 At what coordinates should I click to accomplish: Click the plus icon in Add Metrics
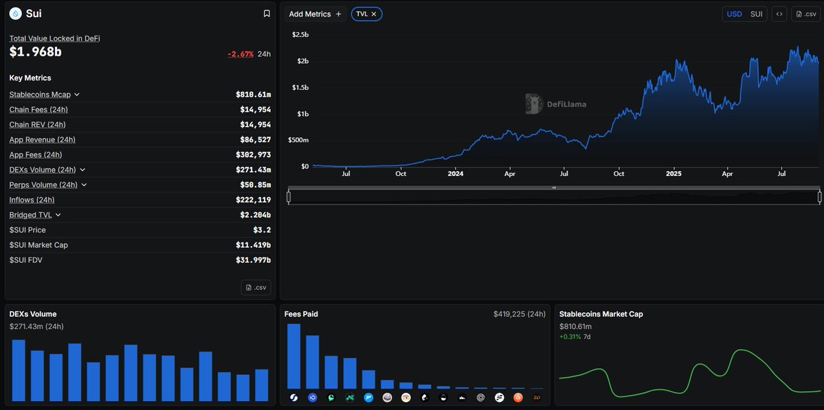[338, 14]
